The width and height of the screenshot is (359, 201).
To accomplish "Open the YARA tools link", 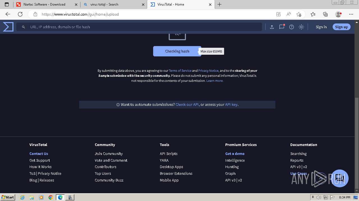I will (164, 161).
